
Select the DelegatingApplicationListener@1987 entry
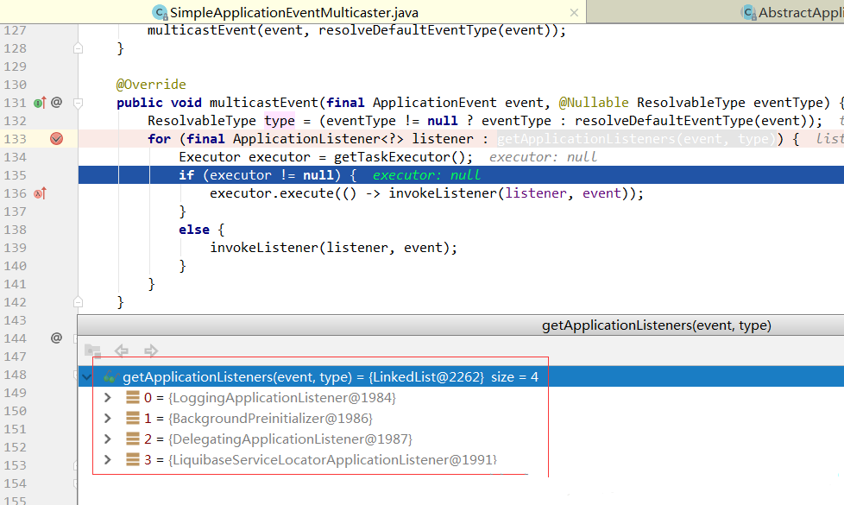(290, 439)
